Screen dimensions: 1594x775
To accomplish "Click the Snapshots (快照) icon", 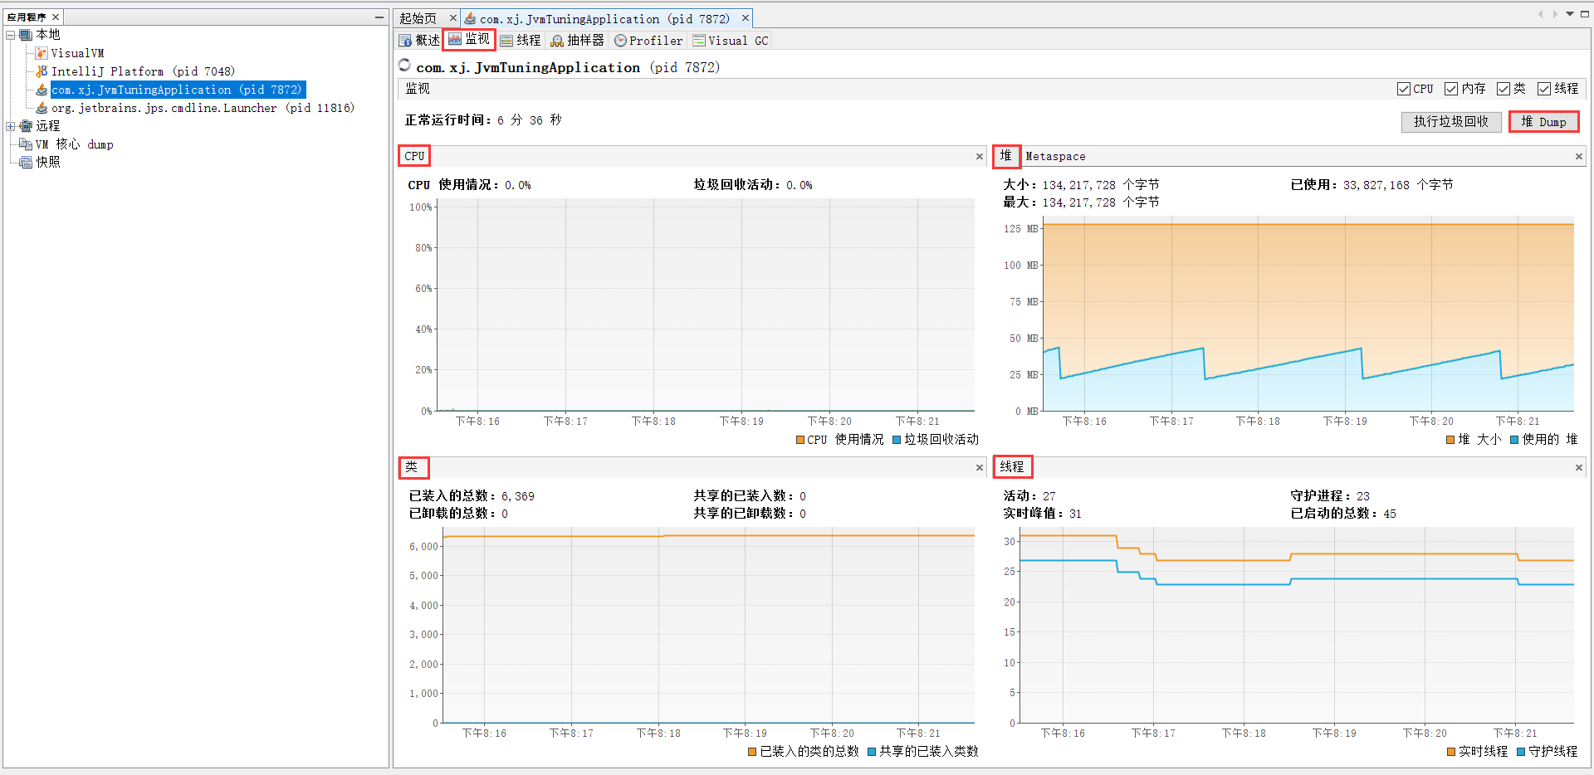I will point(26,163).
